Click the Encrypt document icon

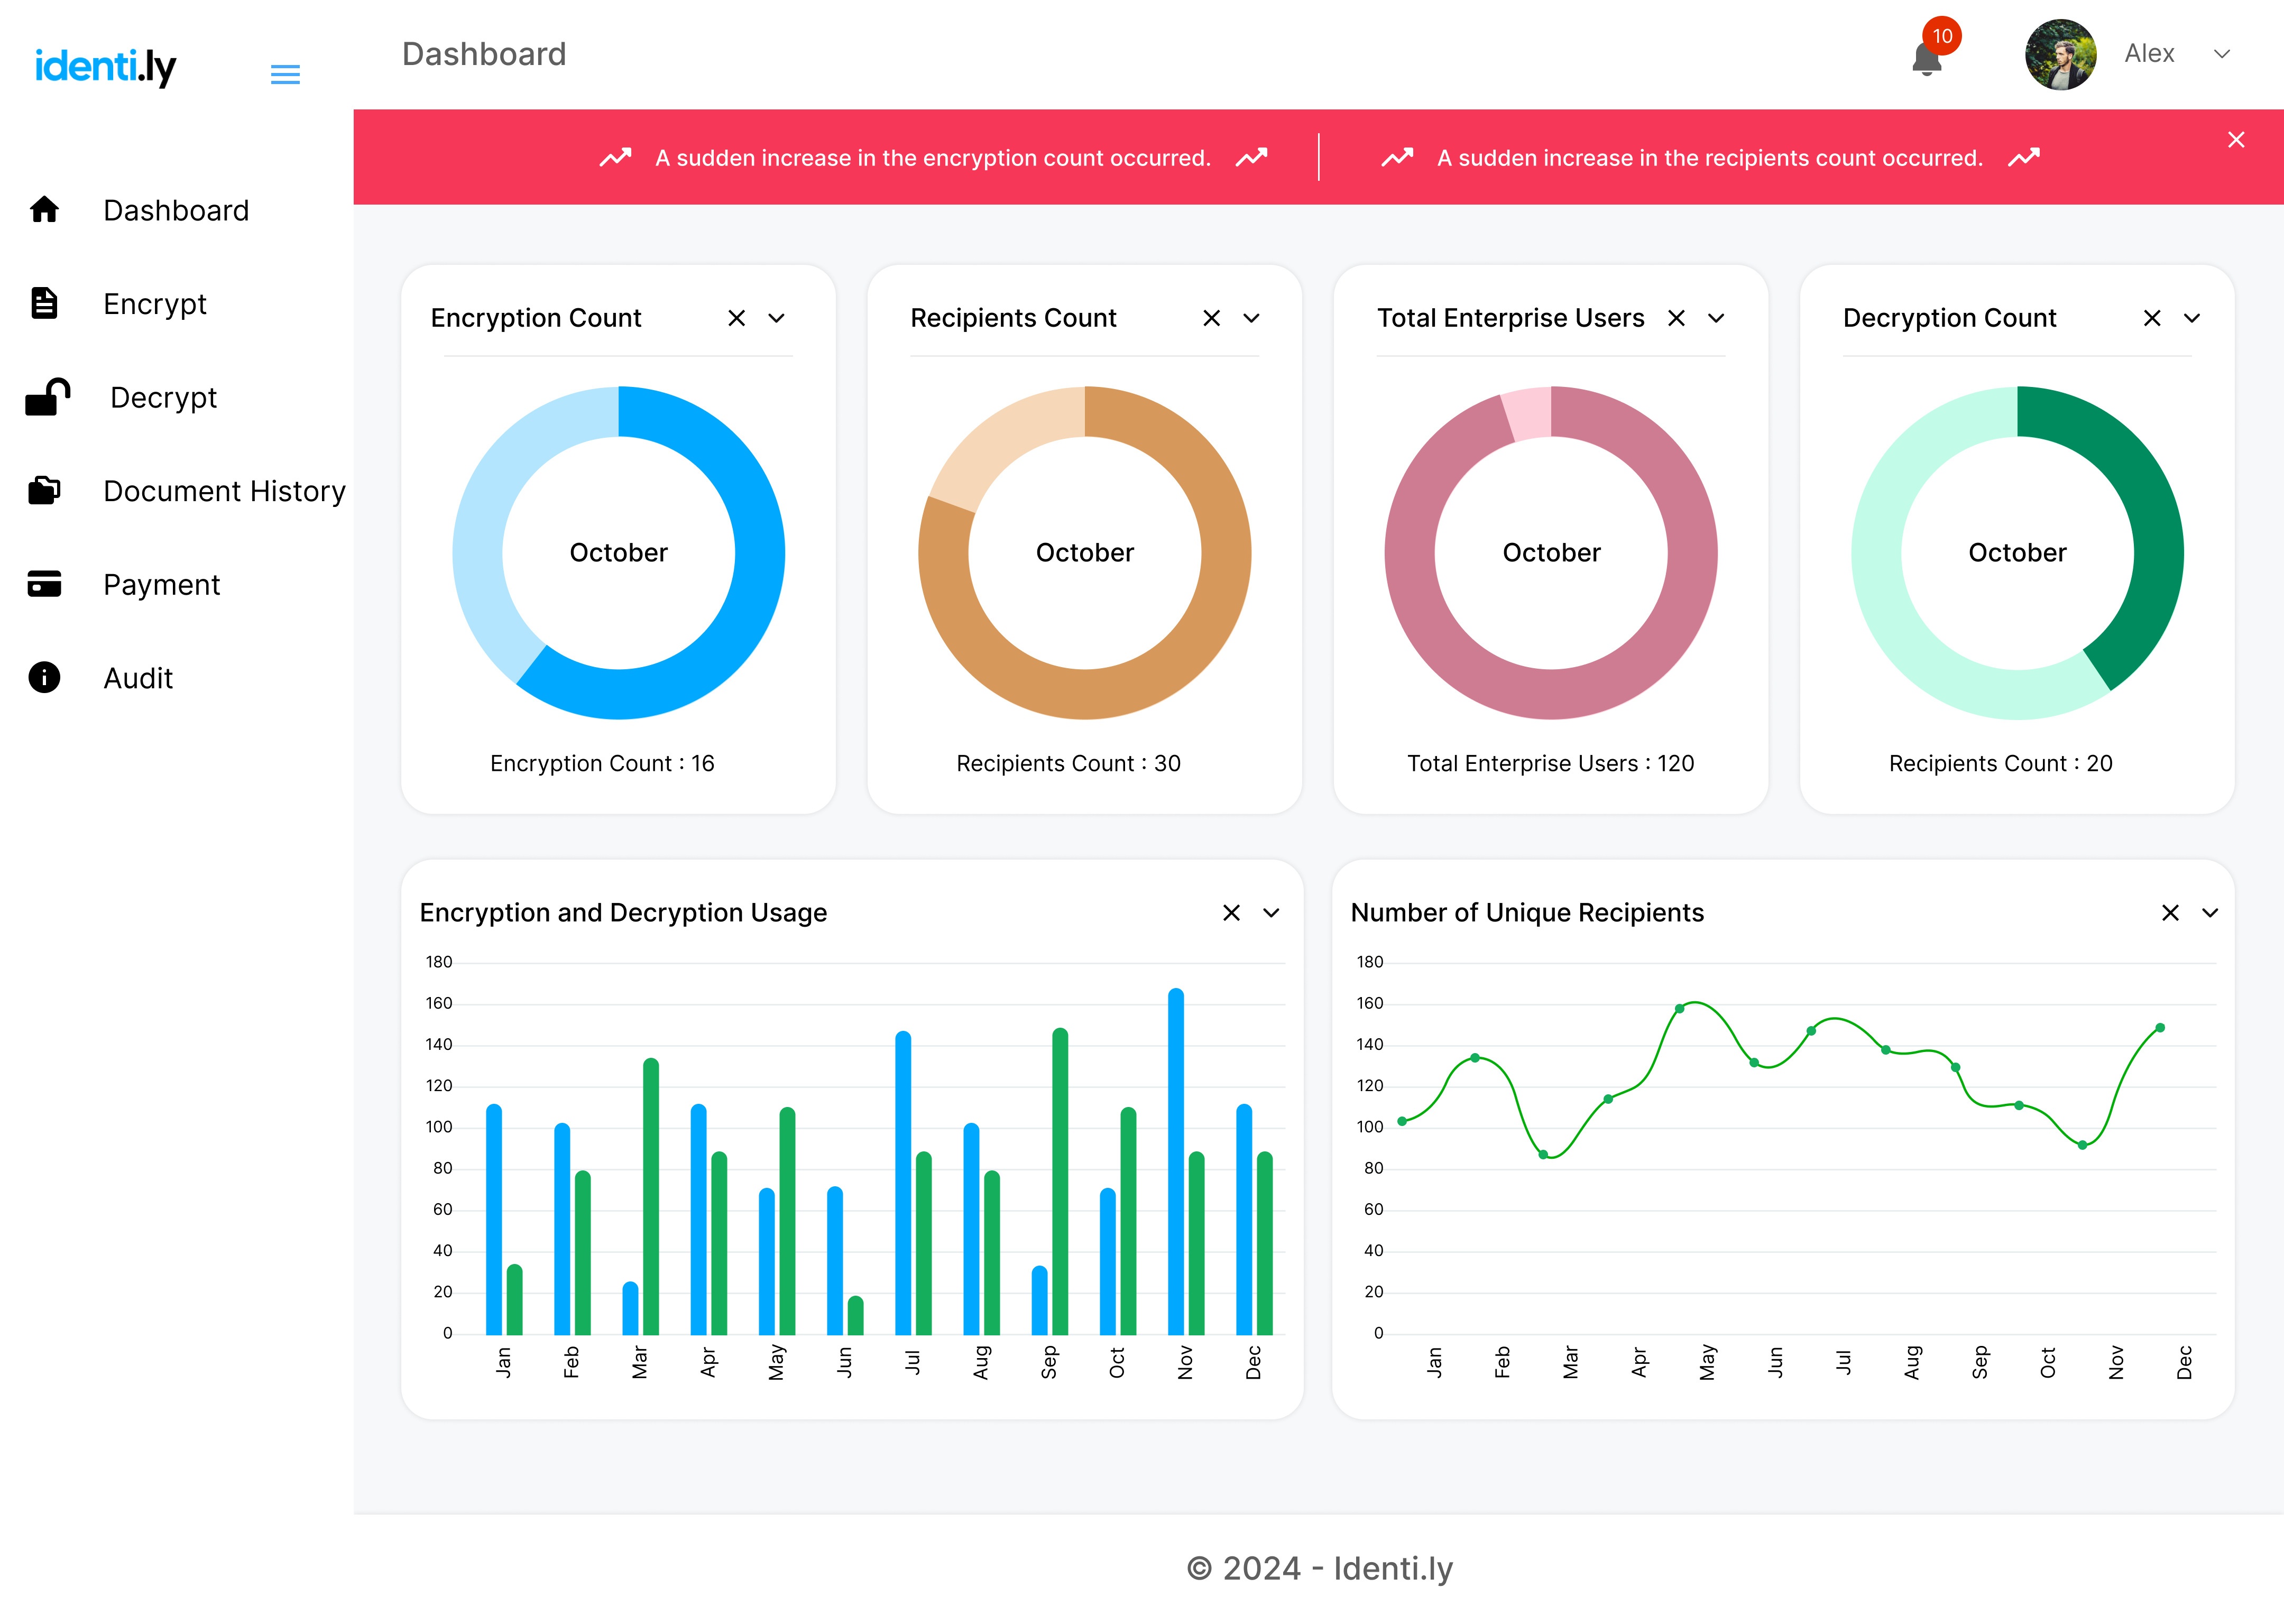44,303
